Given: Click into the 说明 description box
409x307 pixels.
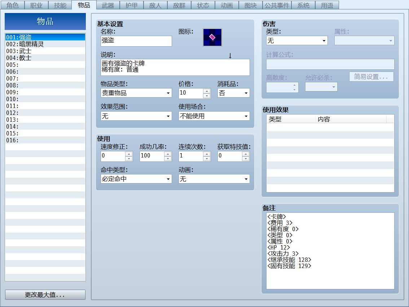Looking at the screenshot, I should coord(175,67).
